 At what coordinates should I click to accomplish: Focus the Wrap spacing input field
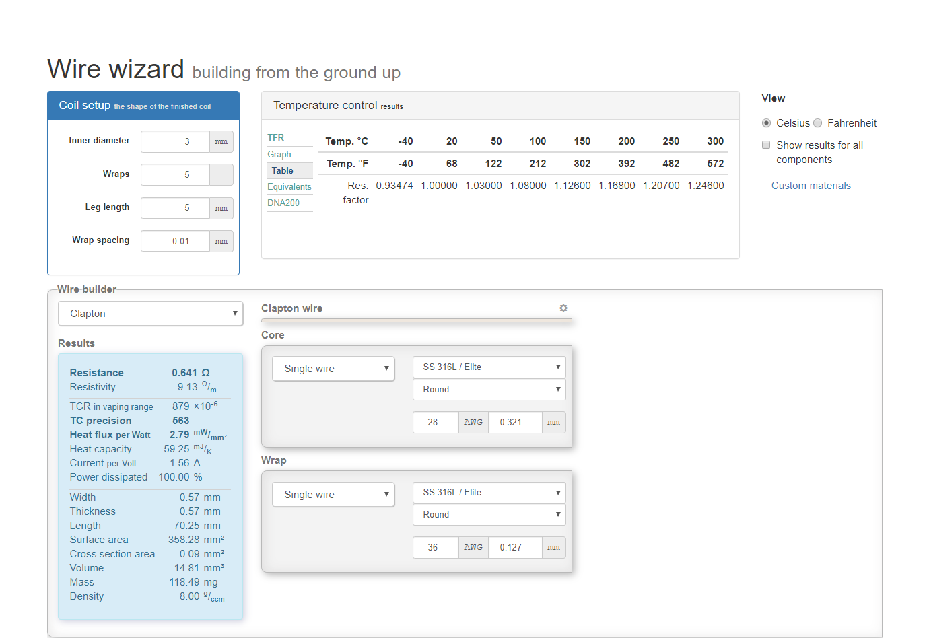176,241
